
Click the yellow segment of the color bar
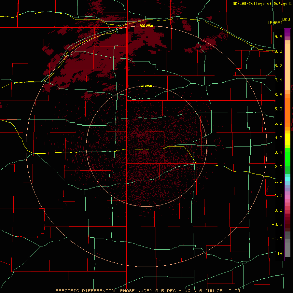pos(287,139)
